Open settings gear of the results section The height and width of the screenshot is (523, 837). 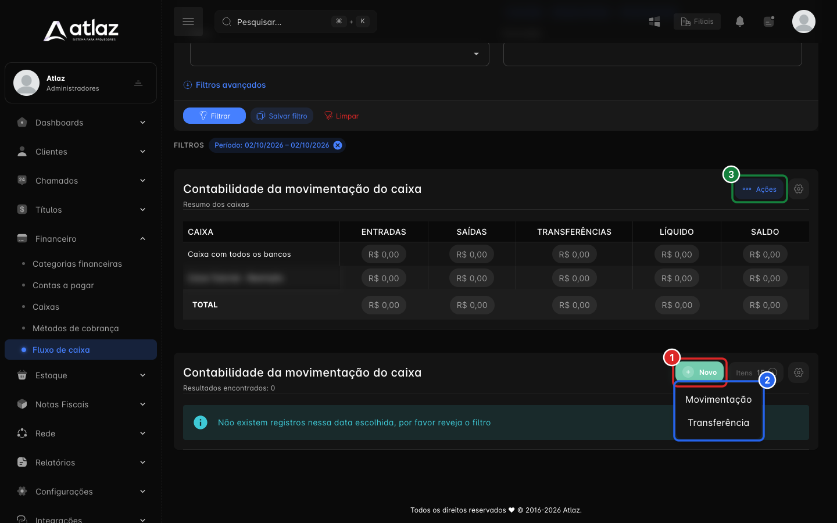point(799,372)
